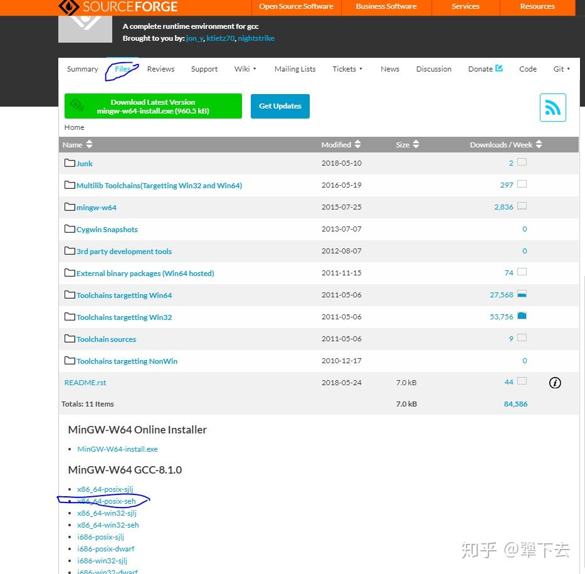
Task: Click the Home breadcrumb link
Action: pos(74,127)
